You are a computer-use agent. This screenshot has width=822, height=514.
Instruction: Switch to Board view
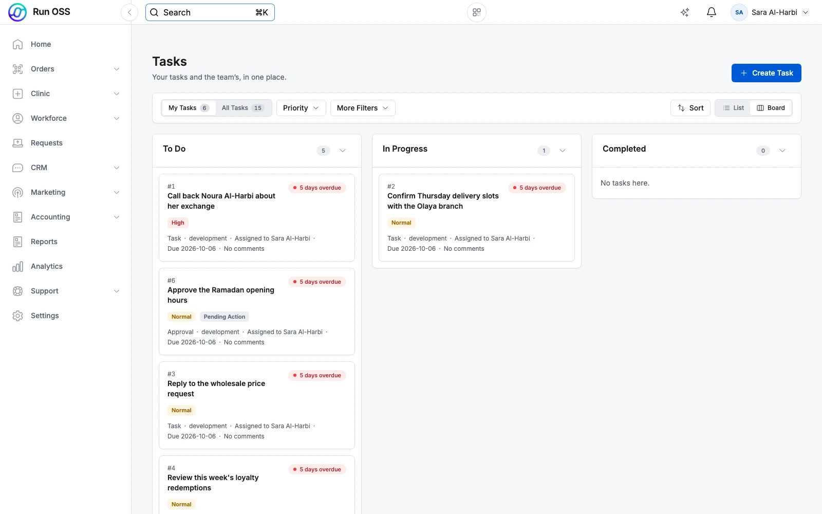[x=771, y=108]
